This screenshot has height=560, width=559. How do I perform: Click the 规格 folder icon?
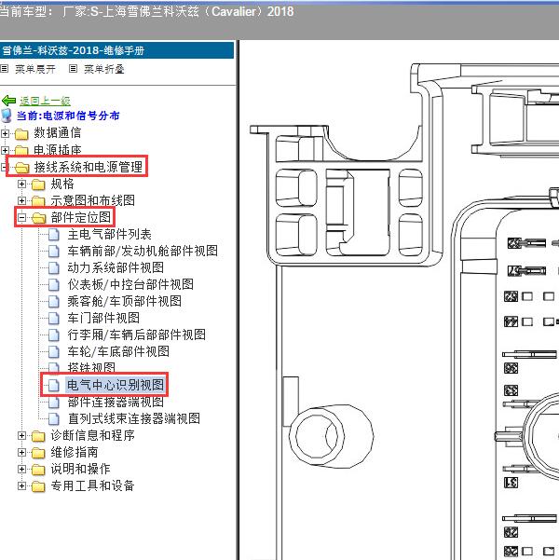coord(38,184)
